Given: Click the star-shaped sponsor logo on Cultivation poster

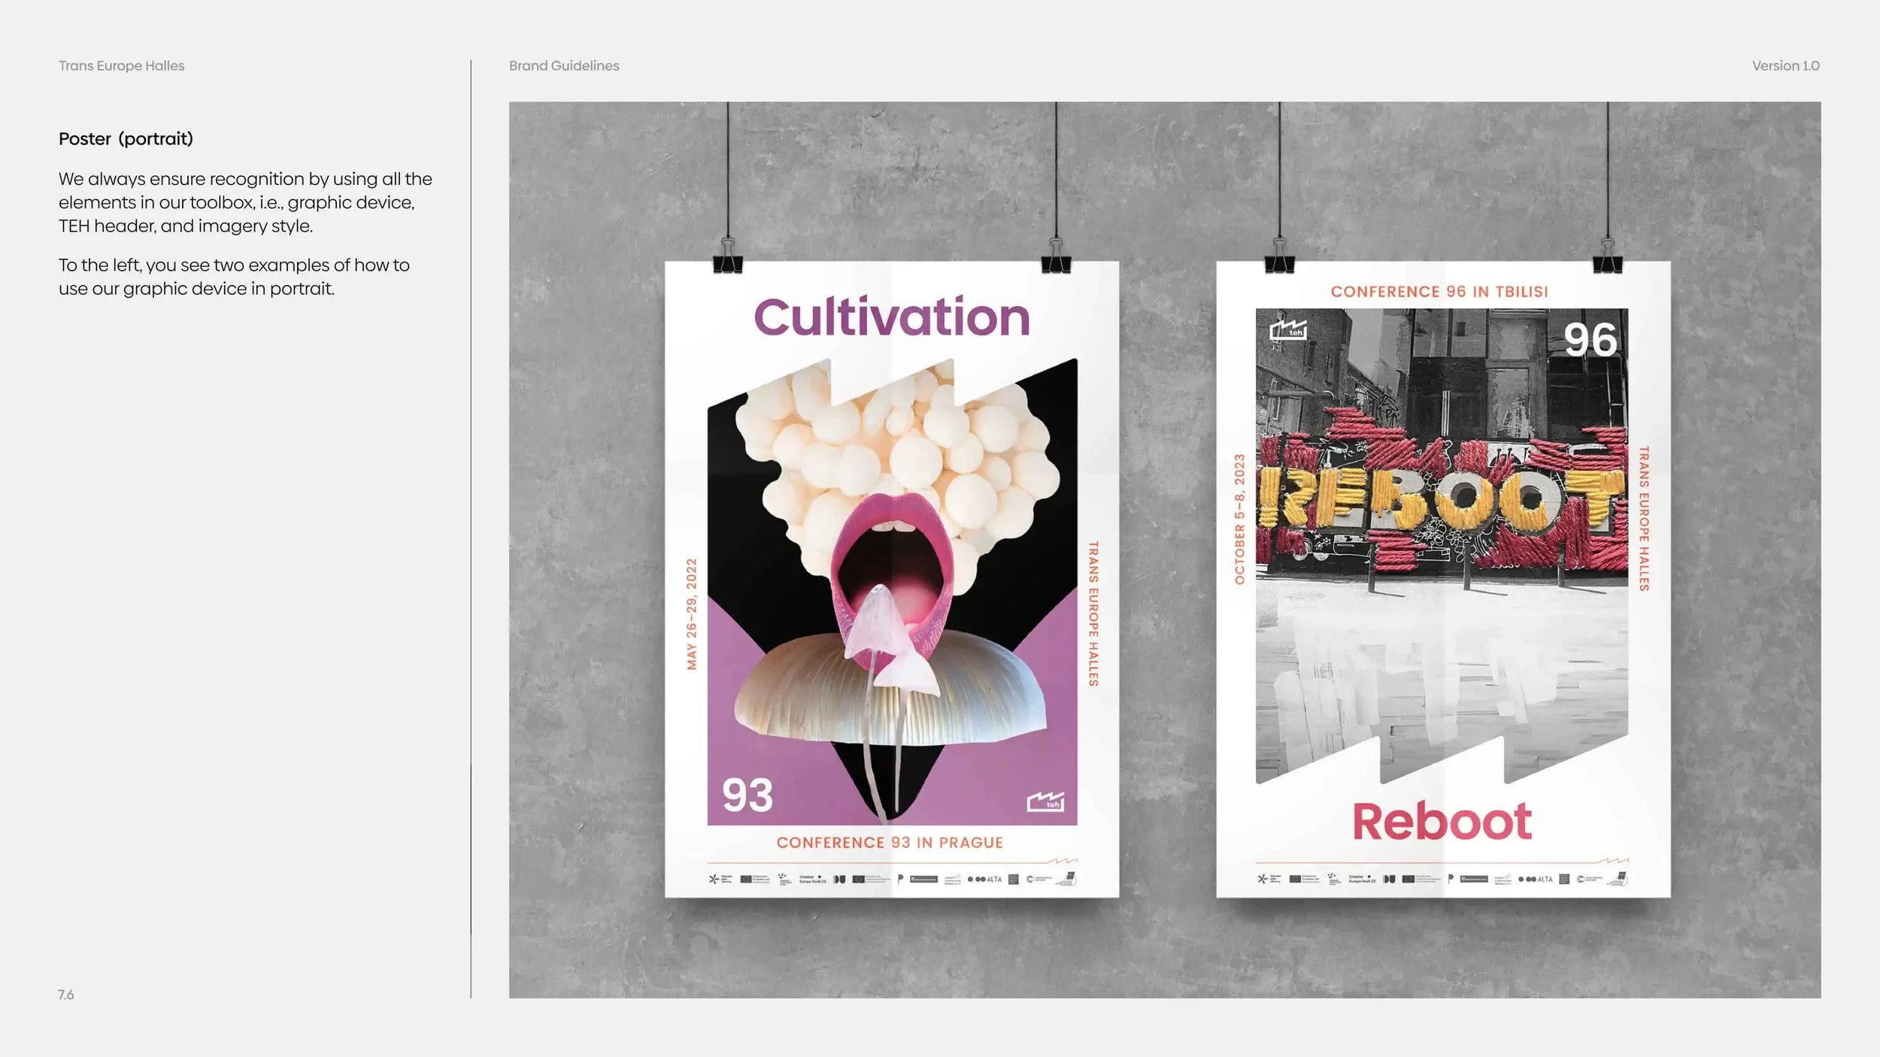Looking at the screenshot, I should [714, 879].
